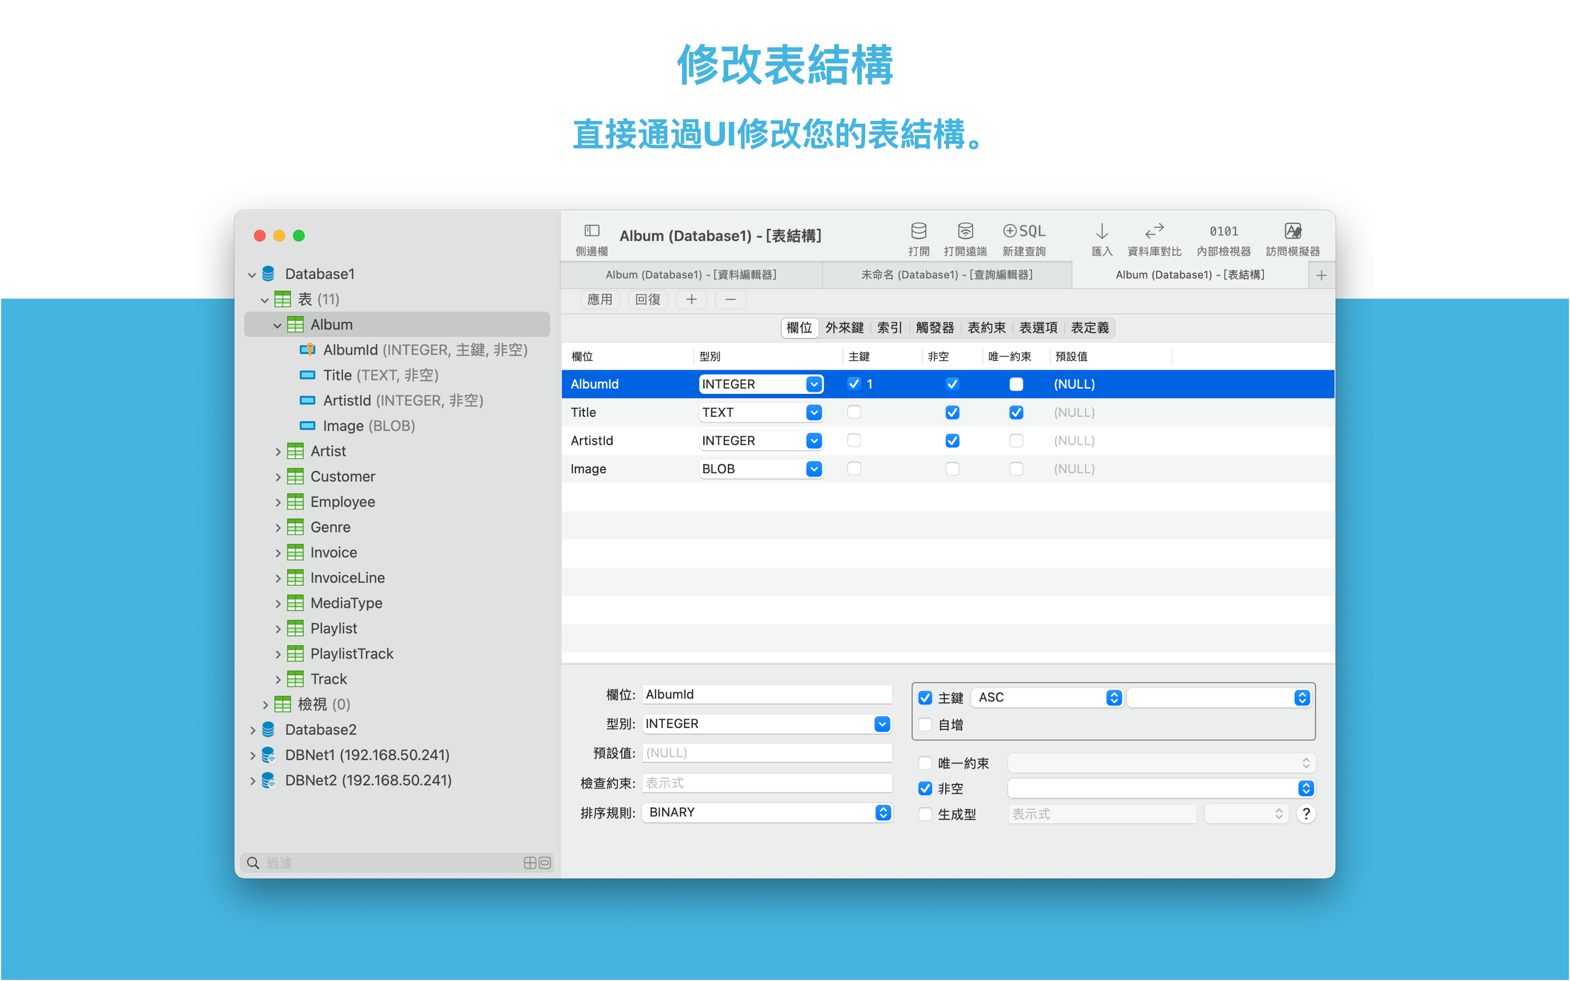The width and height of the screenshot is (1570, 981).
Task: Click the Open database (打開) icon
Action: 918,231
